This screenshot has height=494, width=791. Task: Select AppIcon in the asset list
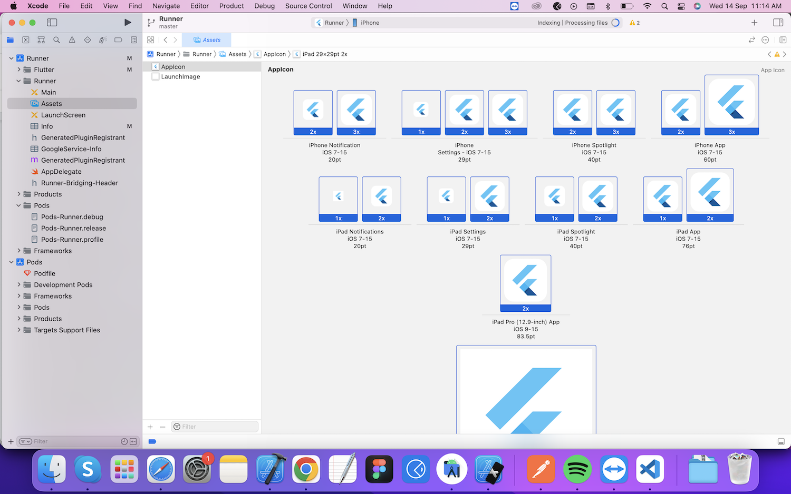pyautogui.click(x=202, y=67)
